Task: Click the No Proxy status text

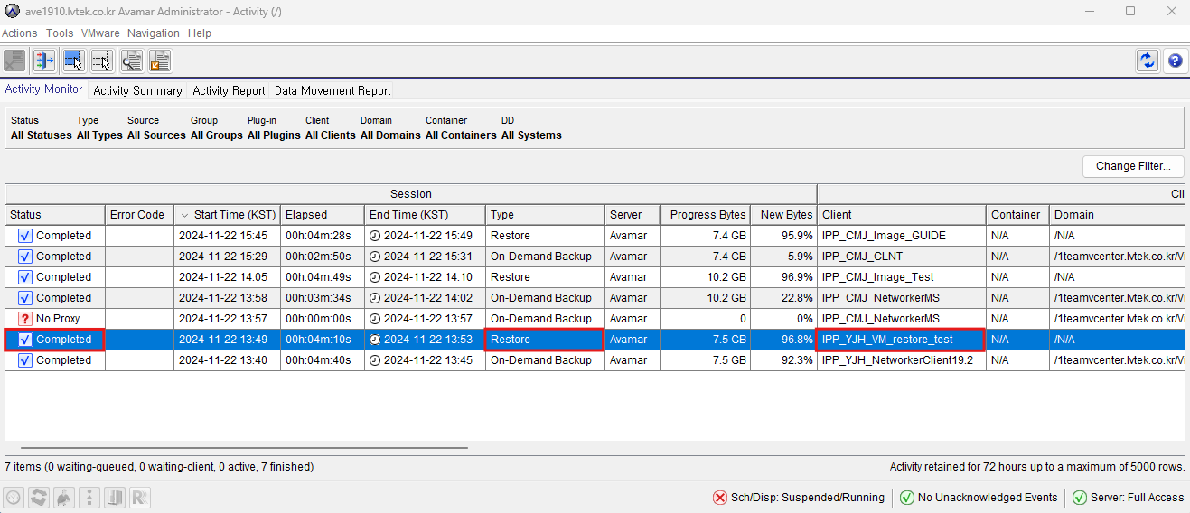Action: (x=59, y=319)
